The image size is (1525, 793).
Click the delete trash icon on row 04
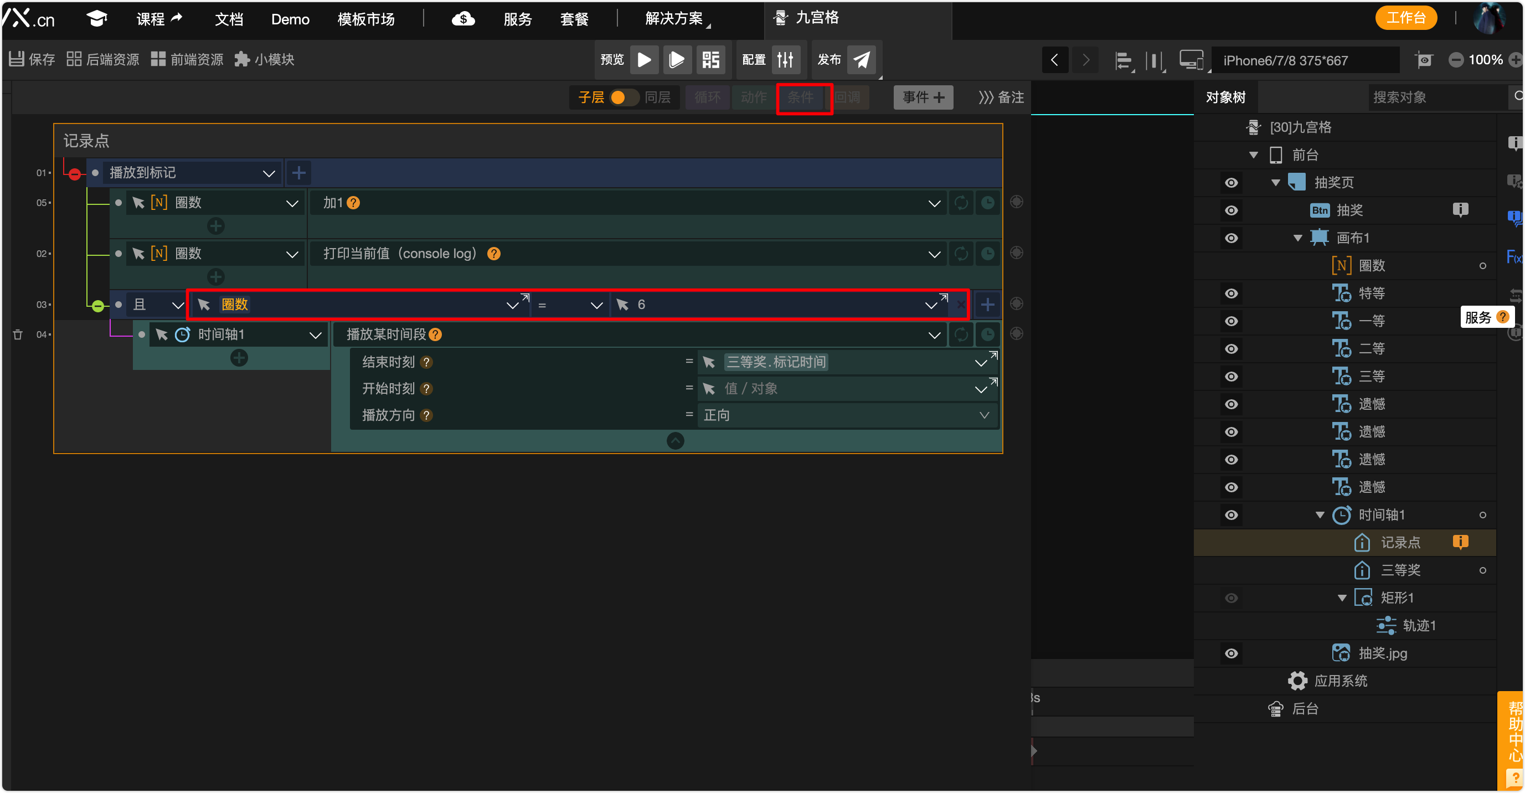(18, 334)
